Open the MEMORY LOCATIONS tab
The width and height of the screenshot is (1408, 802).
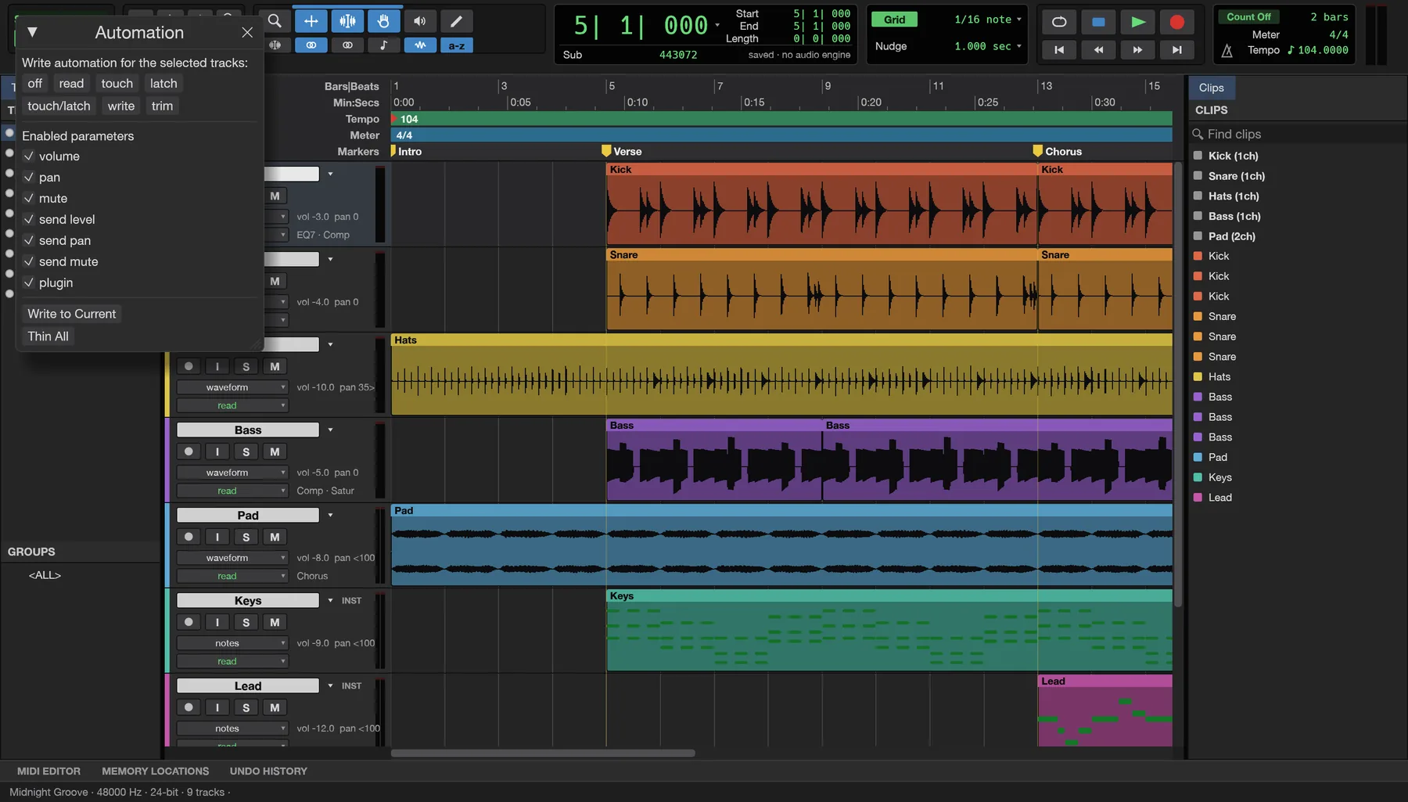point(156,771)
